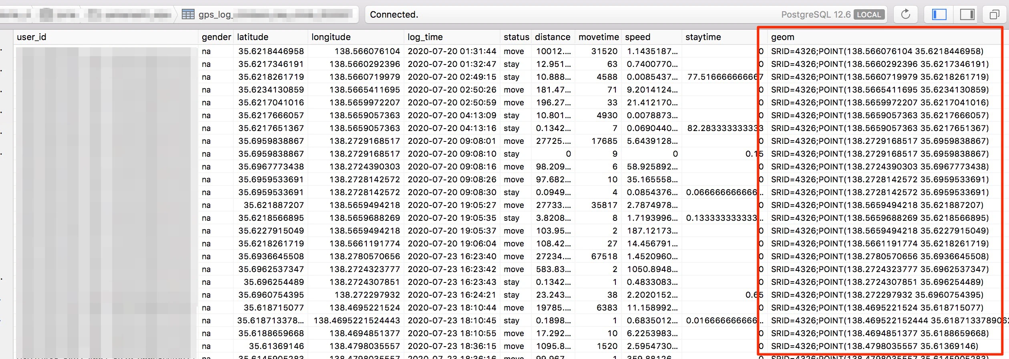The height and width of the screenshot is (359, 1009).
Task: Click distance cell 1095.8...
Action: point(553,346)
